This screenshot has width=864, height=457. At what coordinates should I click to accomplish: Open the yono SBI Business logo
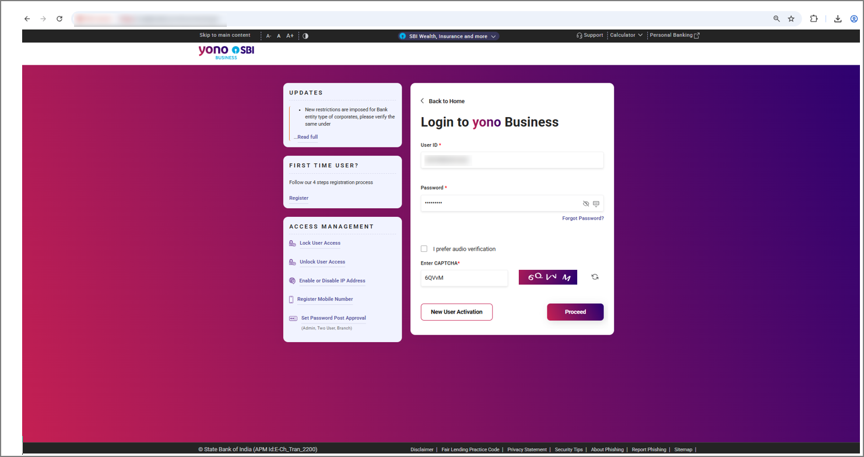tap(226, 52)
